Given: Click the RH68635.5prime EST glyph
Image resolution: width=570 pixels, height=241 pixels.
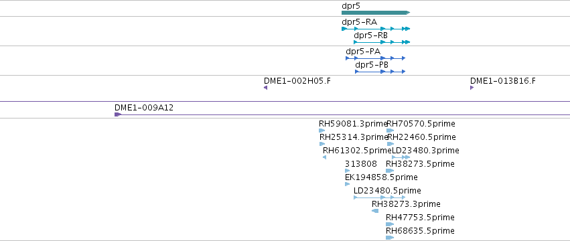Looking at the screenshot, I should point(390,238).
